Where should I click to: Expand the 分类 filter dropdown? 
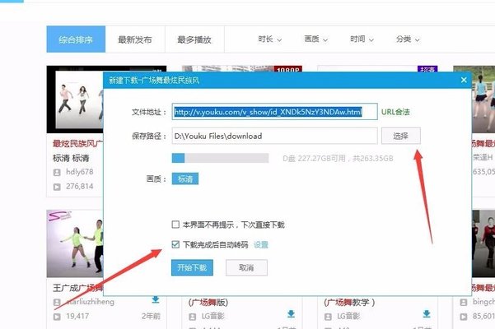click(x=409, y=39)
